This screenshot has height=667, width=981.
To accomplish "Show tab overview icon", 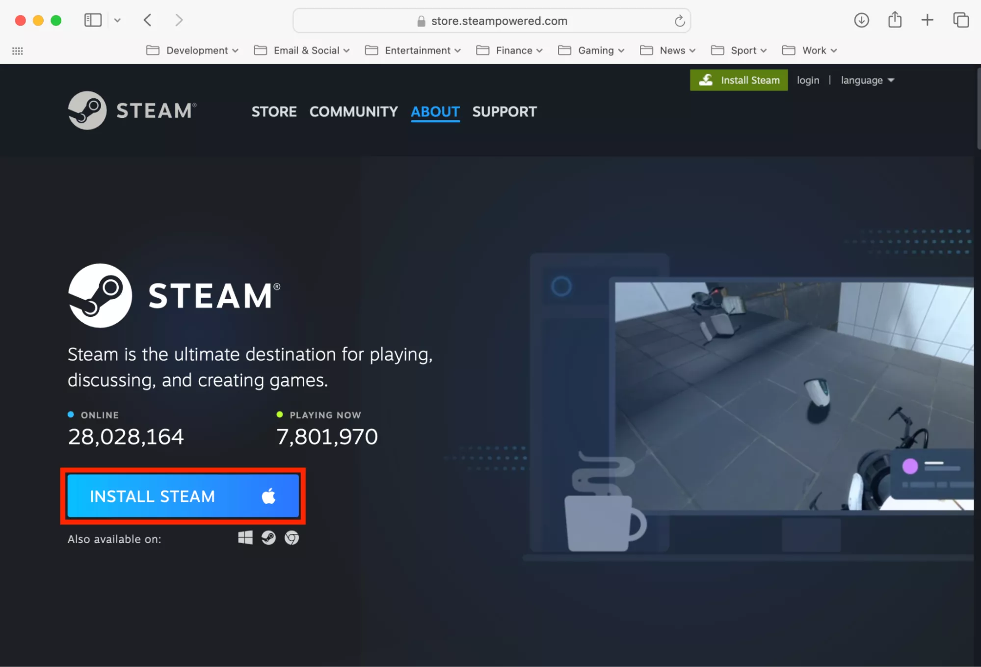I will click(x=960, y=20).
